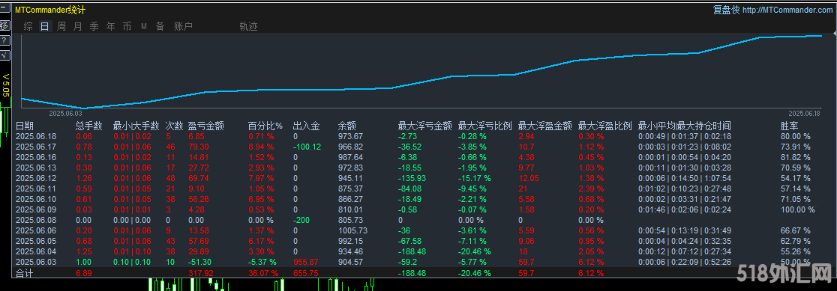837x291 pixels.
Task: Switch to the 备 notes tab
Action: point(160,27)
